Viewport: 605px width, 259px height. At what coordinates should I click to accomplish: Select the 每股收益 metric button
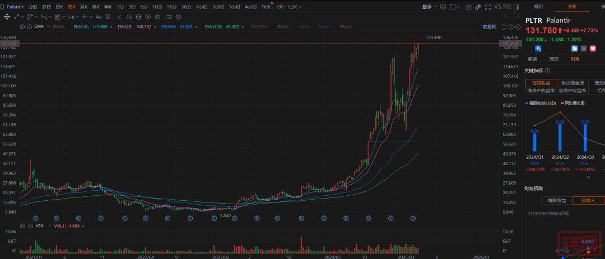[x=541, y=83]
